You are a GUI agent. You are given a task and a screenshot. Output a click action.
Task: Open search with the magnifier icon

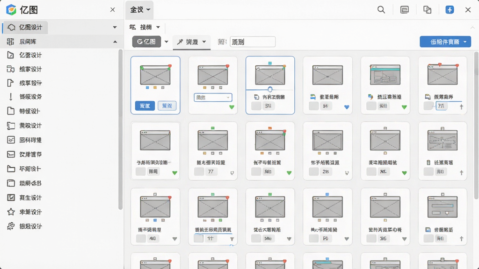pyautogui.click(x=381, y=10)
